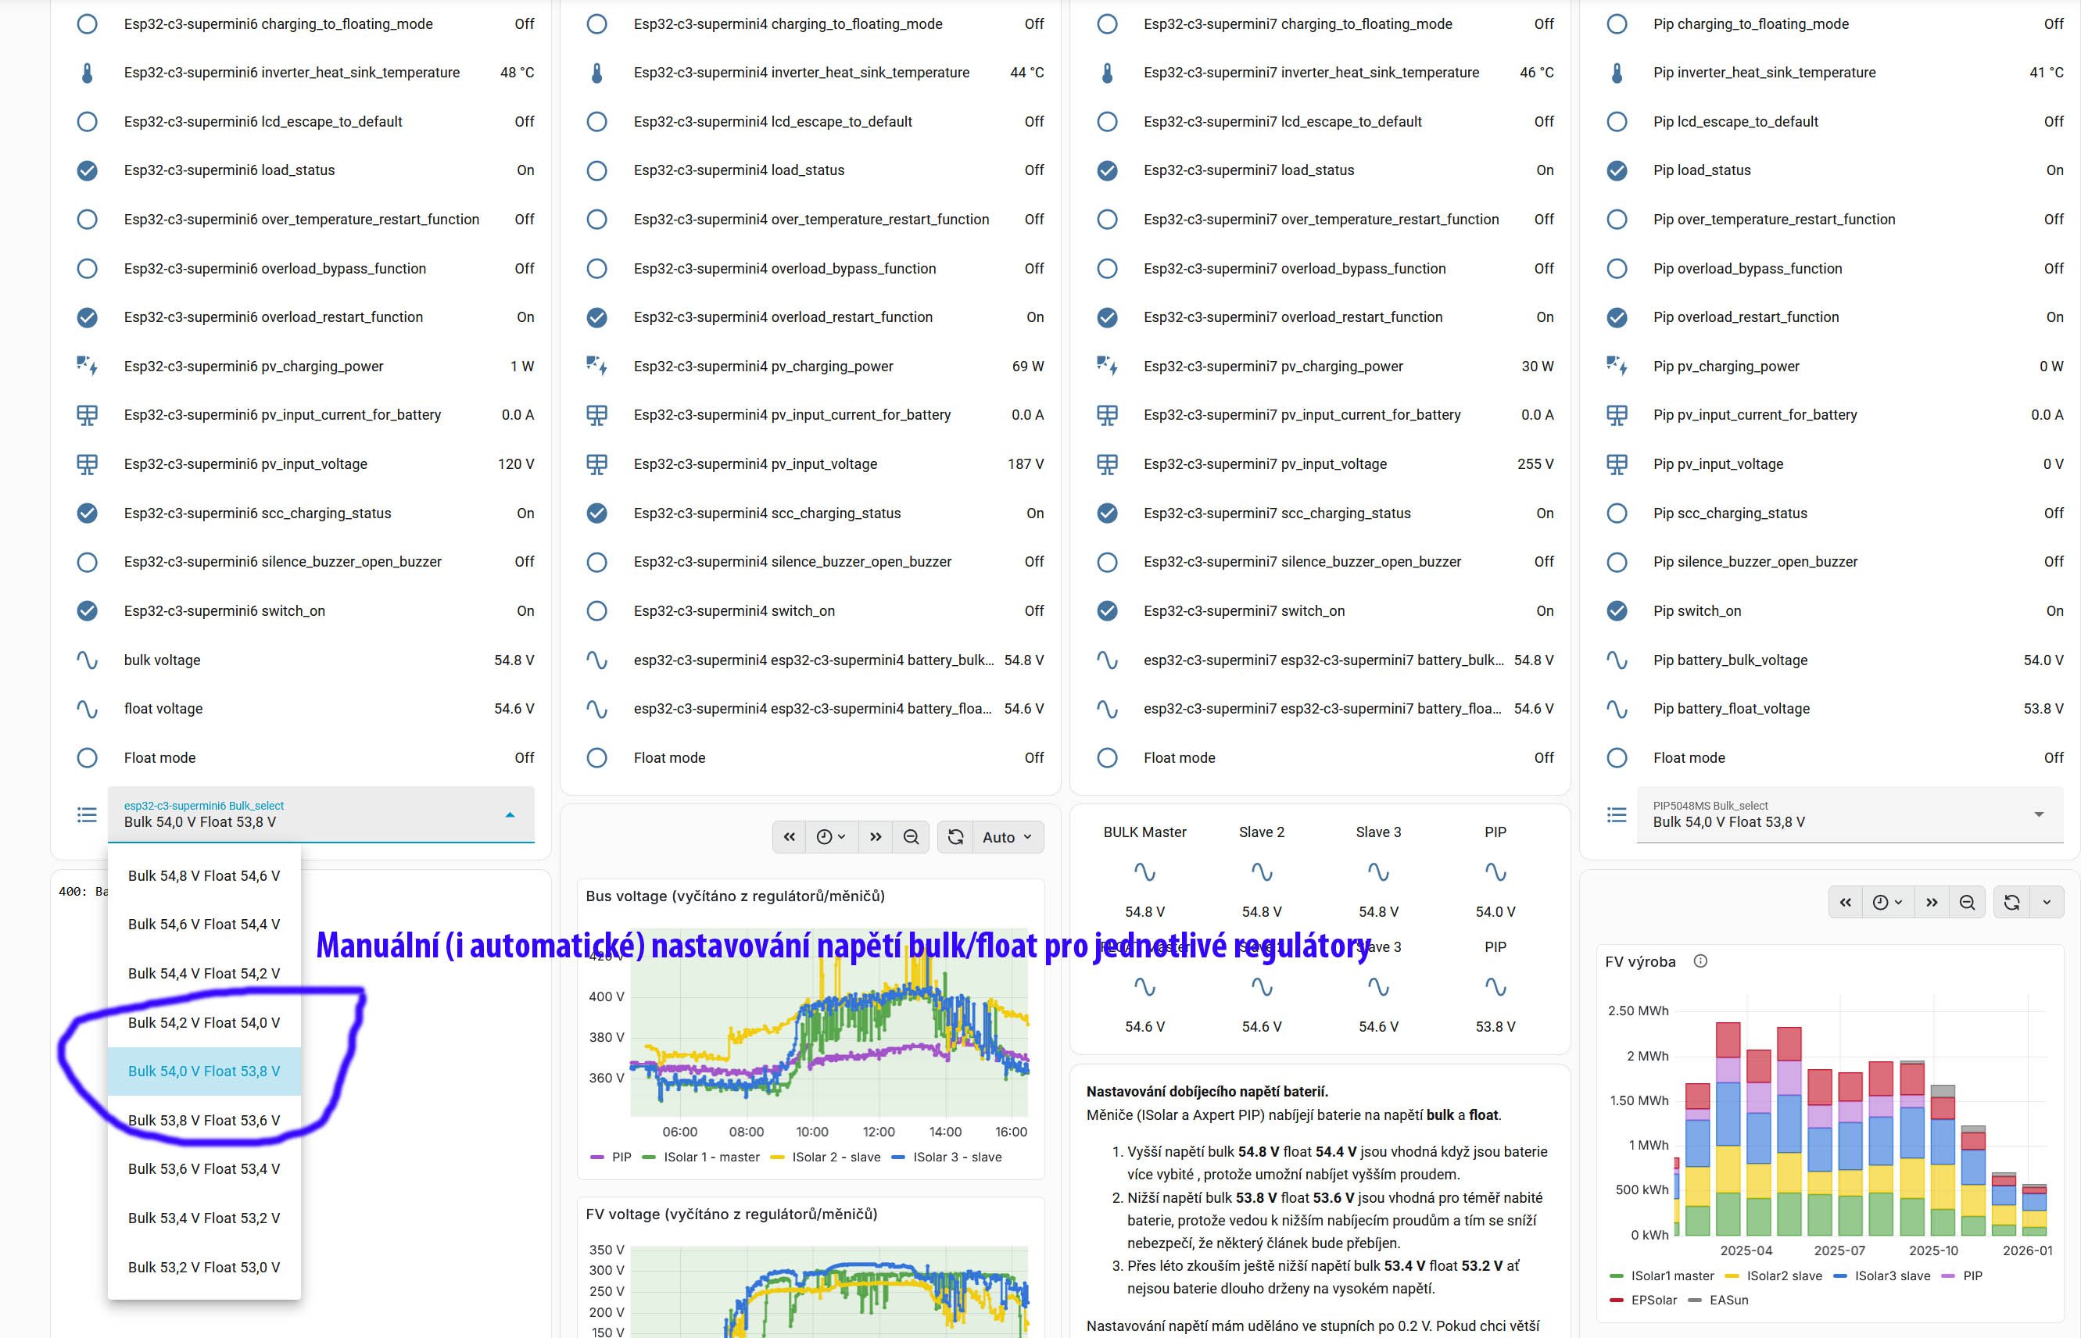Collapse the esp32-c3-supermini6 Bulk_select dropdown
This screenshot has width=2081, height=1338.
[510, 814]
